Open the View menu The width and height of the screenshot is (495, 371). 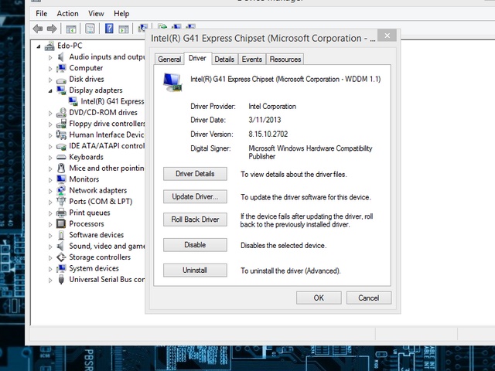[96, 14]
